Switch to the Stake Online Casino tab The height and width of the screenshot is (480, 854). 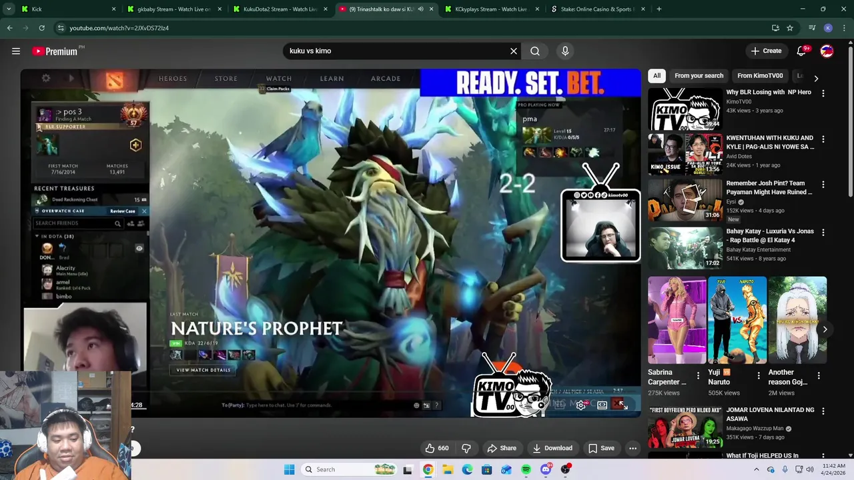click(597, 9)
